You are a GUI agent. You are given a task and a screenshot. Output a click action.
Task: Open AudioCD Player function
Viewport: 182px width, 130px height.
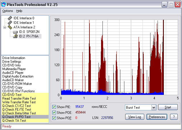tap(13, 73)
